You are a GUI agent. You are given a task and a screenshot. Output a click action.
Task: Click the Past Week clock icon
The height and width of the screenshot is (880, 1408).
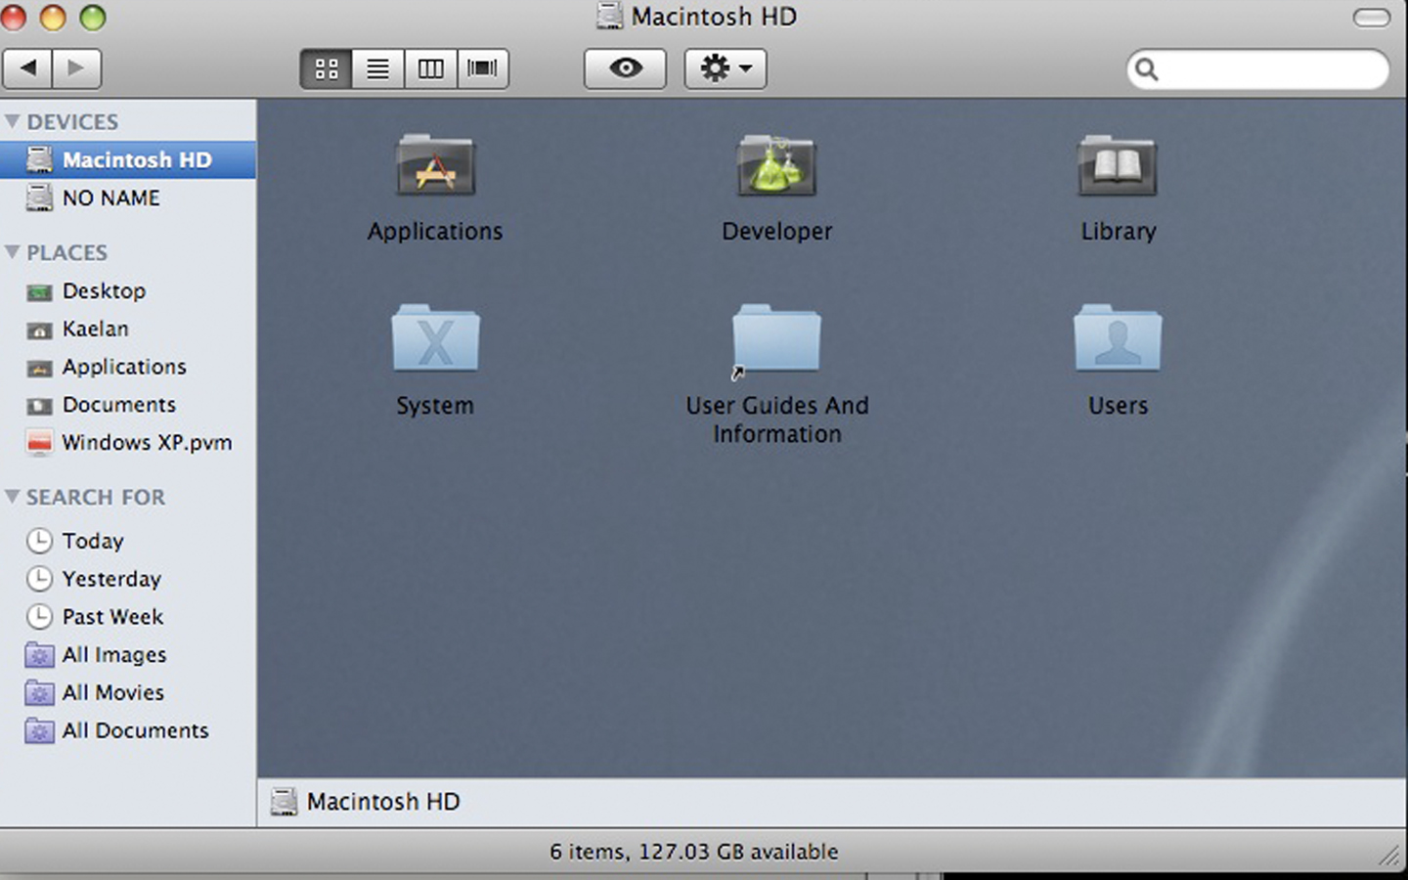(39, 617)
